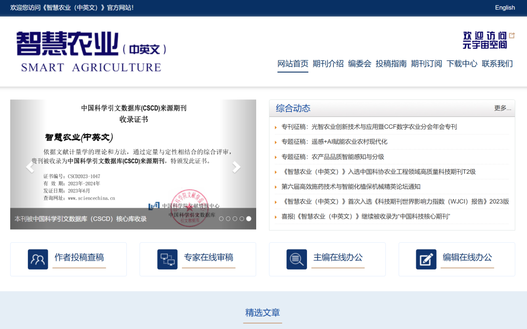The width and height of the screenshot is (527, 329).
Task: Click the author submission people icon
Action: click(x=38, y=259)
